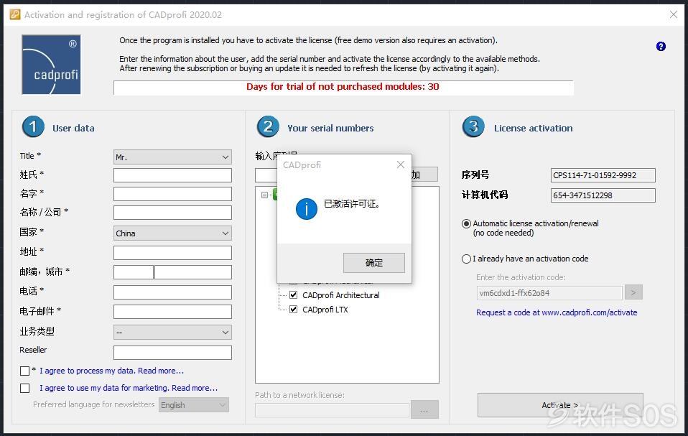Image resolution: width=688 pixels, height=436 pixels.
Task: Click the window title bar key icon
Action: pyautogui.click(x=15, y=14)
